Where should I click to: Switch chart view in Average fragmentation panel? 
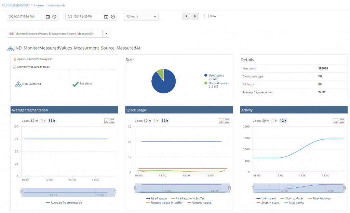[106, 121]
